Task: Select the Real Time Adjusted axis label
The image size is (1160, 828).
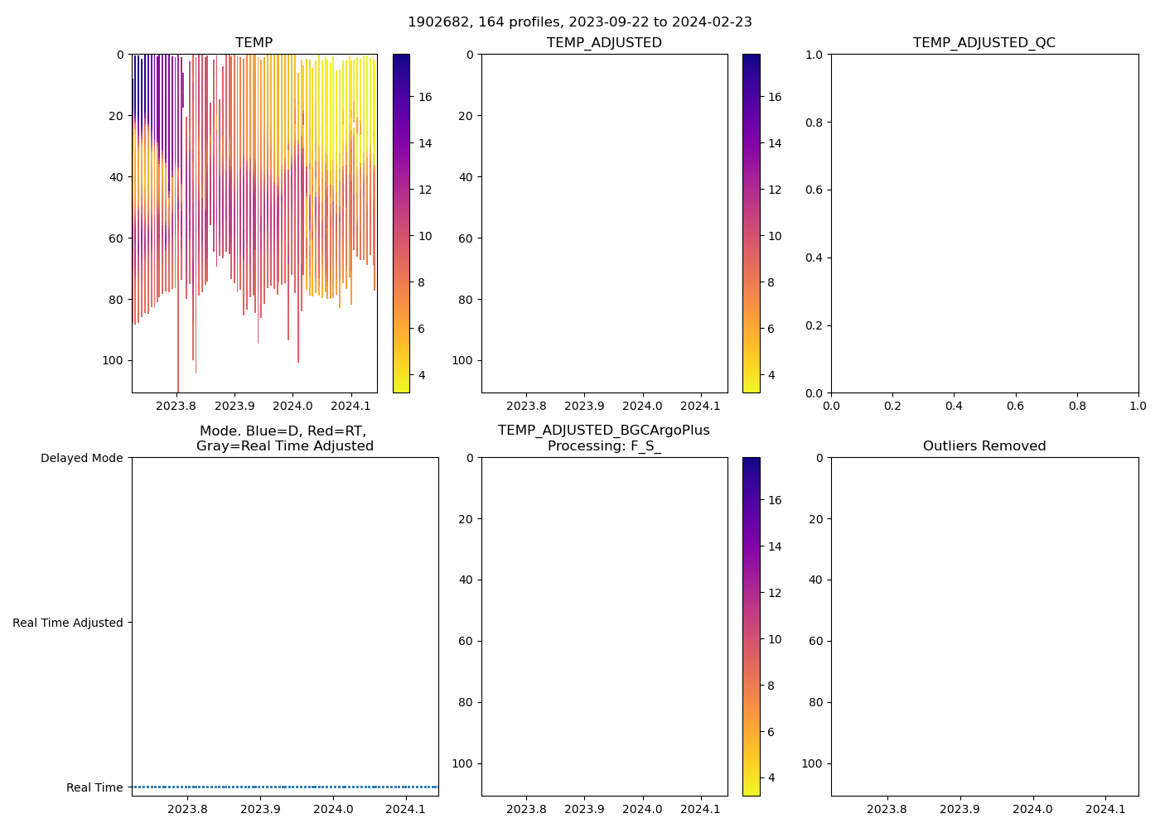Action: tap(67, 623)
